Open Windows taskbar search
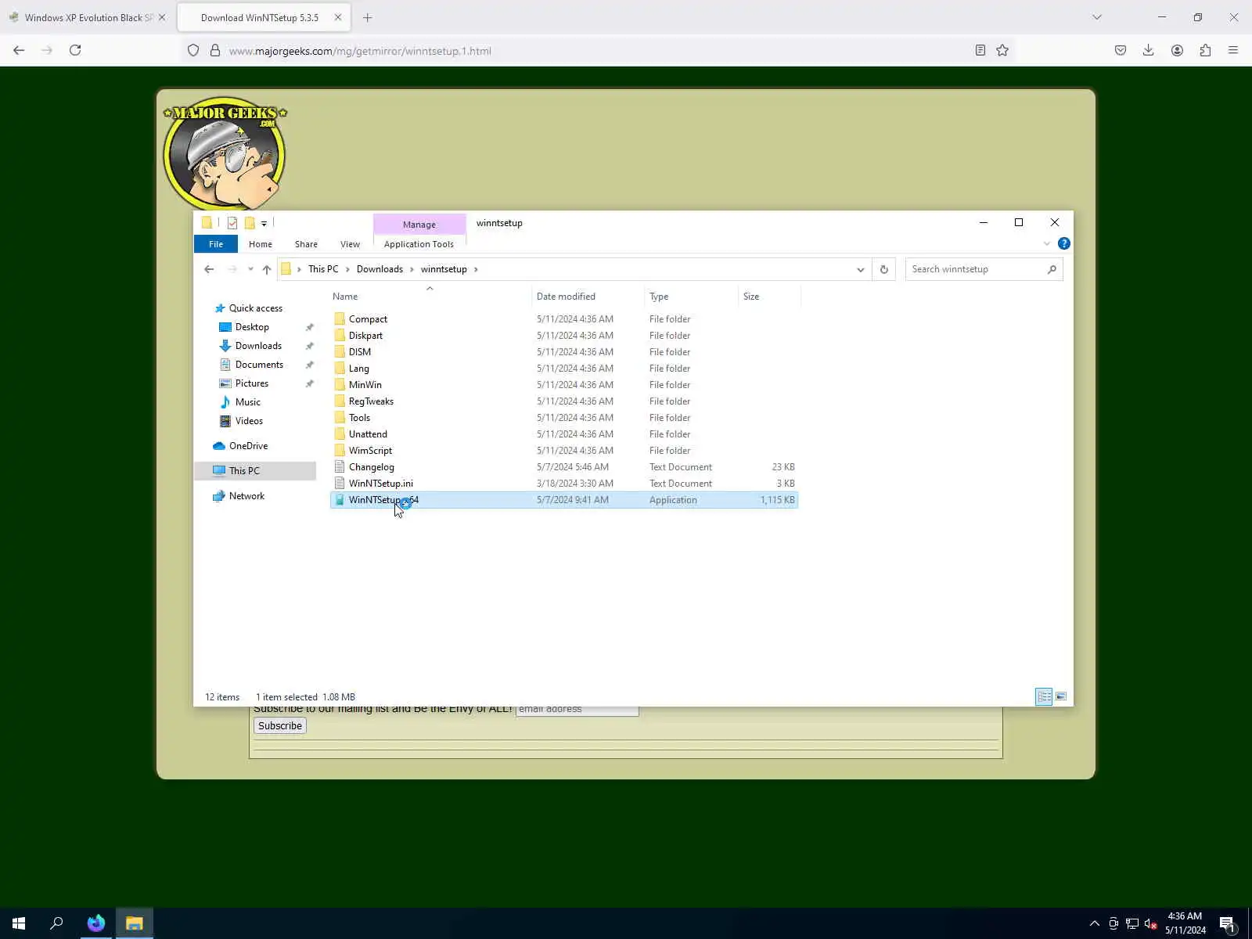The height and width of the screenshot is (939, 1252). click(56, 923)
